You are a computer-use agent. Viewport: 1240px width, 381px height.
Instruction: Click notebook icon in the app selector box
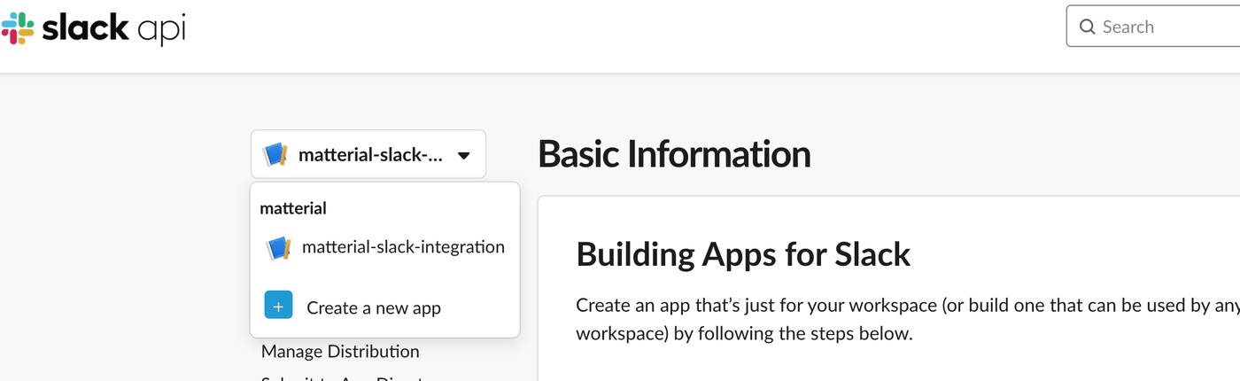(x=275, y=155)
